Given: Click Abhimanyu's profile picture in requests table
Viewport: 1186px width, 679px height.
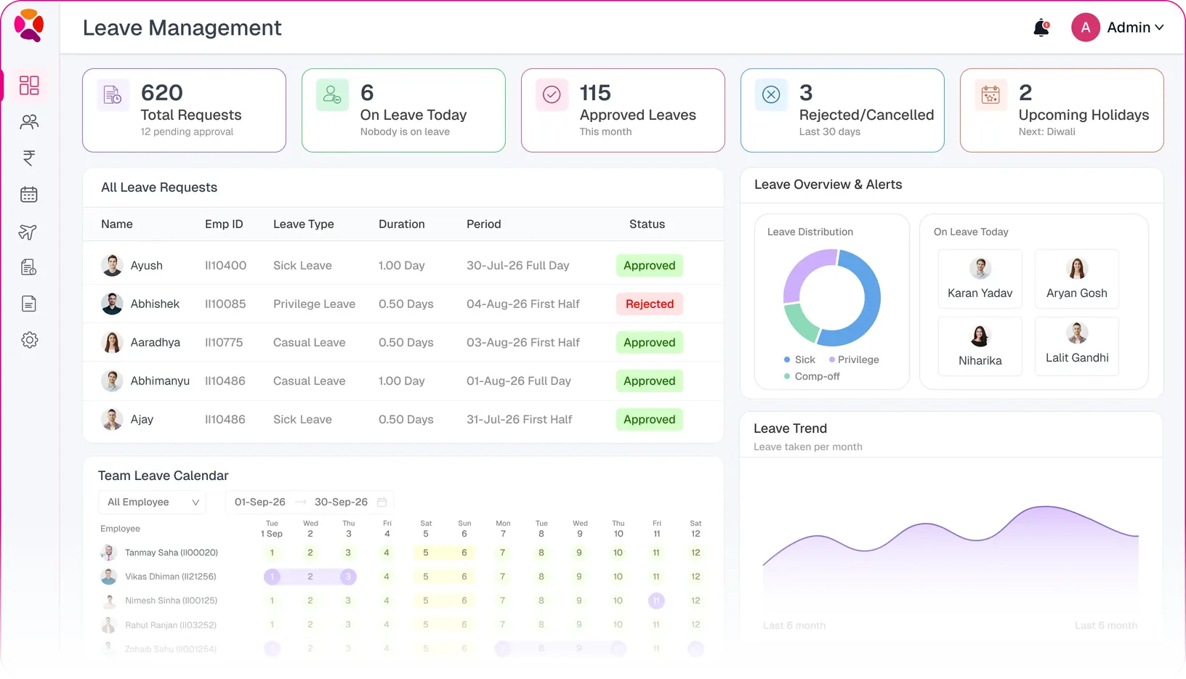Looking at the screenshot, I should click(x=112, y=381).
